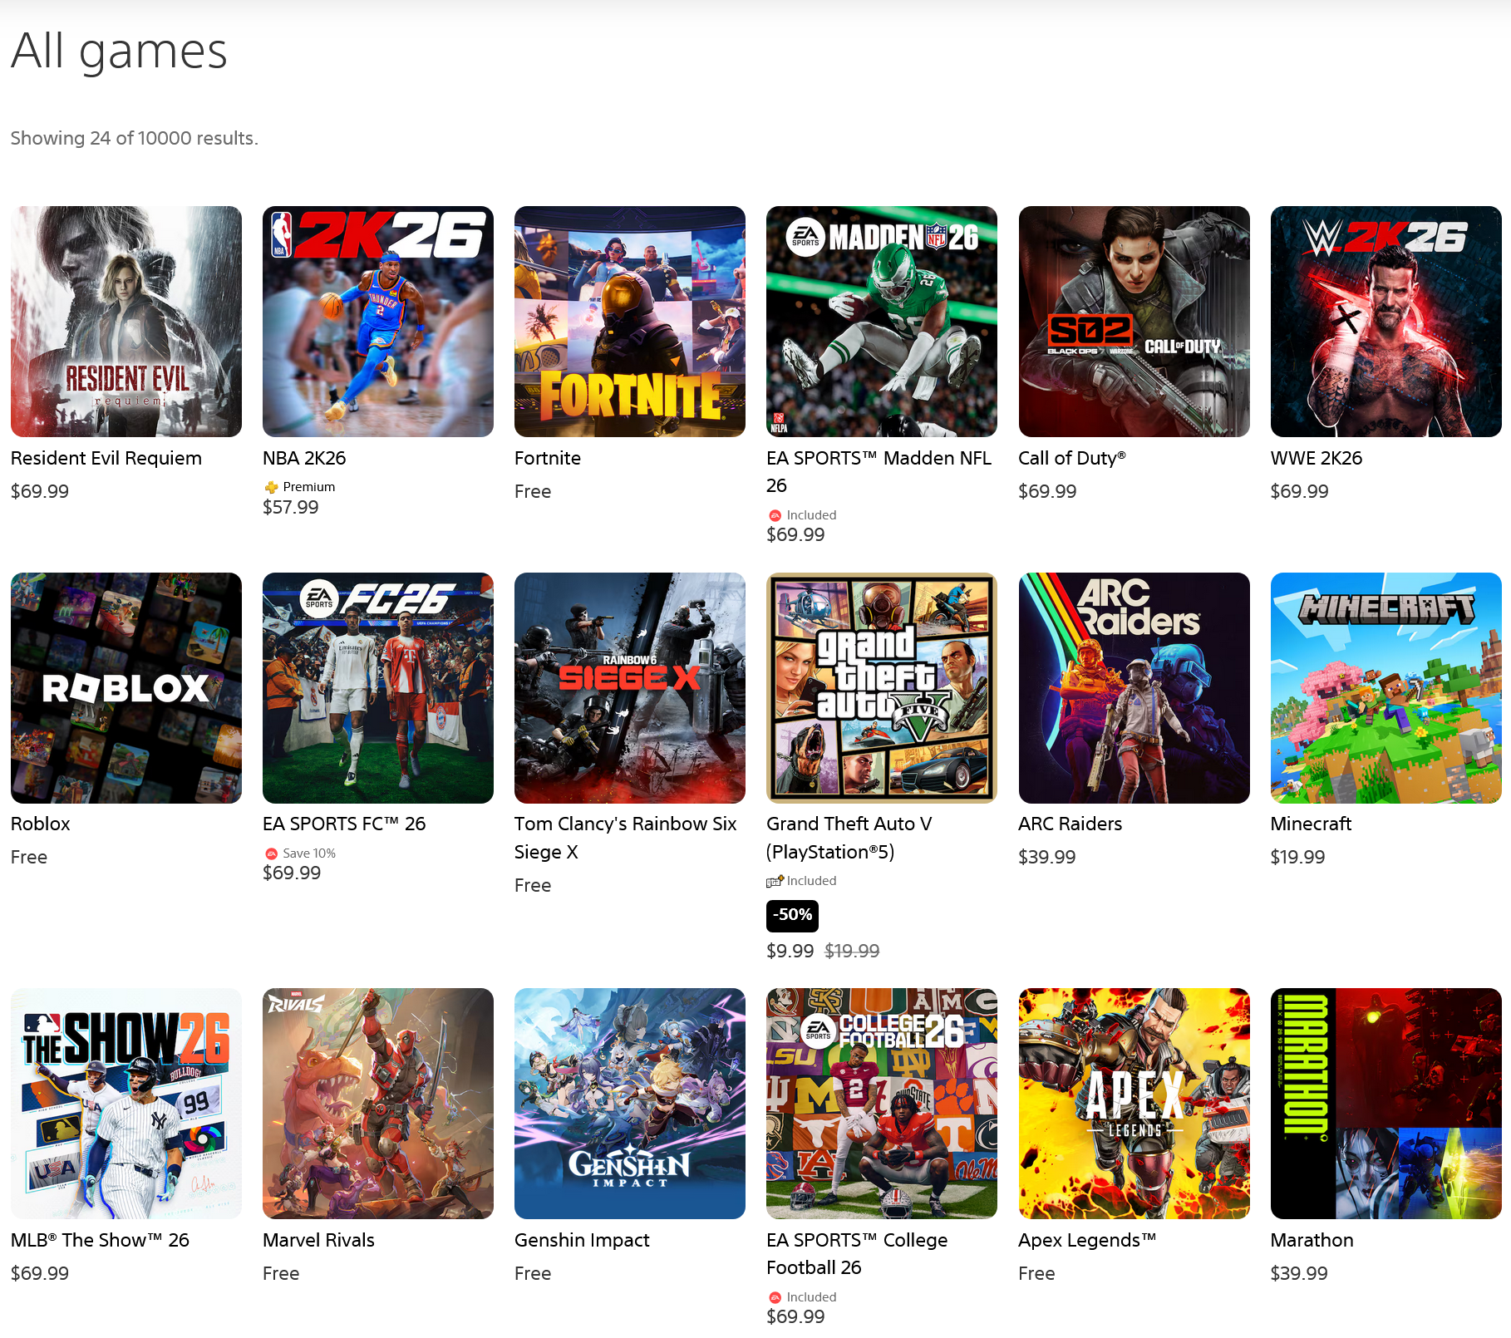Image resolution: width=1511 pixels, height=1338 pixels.
Task: Open the Madden NFL 26 cover art
Action: tap(882, 322)
